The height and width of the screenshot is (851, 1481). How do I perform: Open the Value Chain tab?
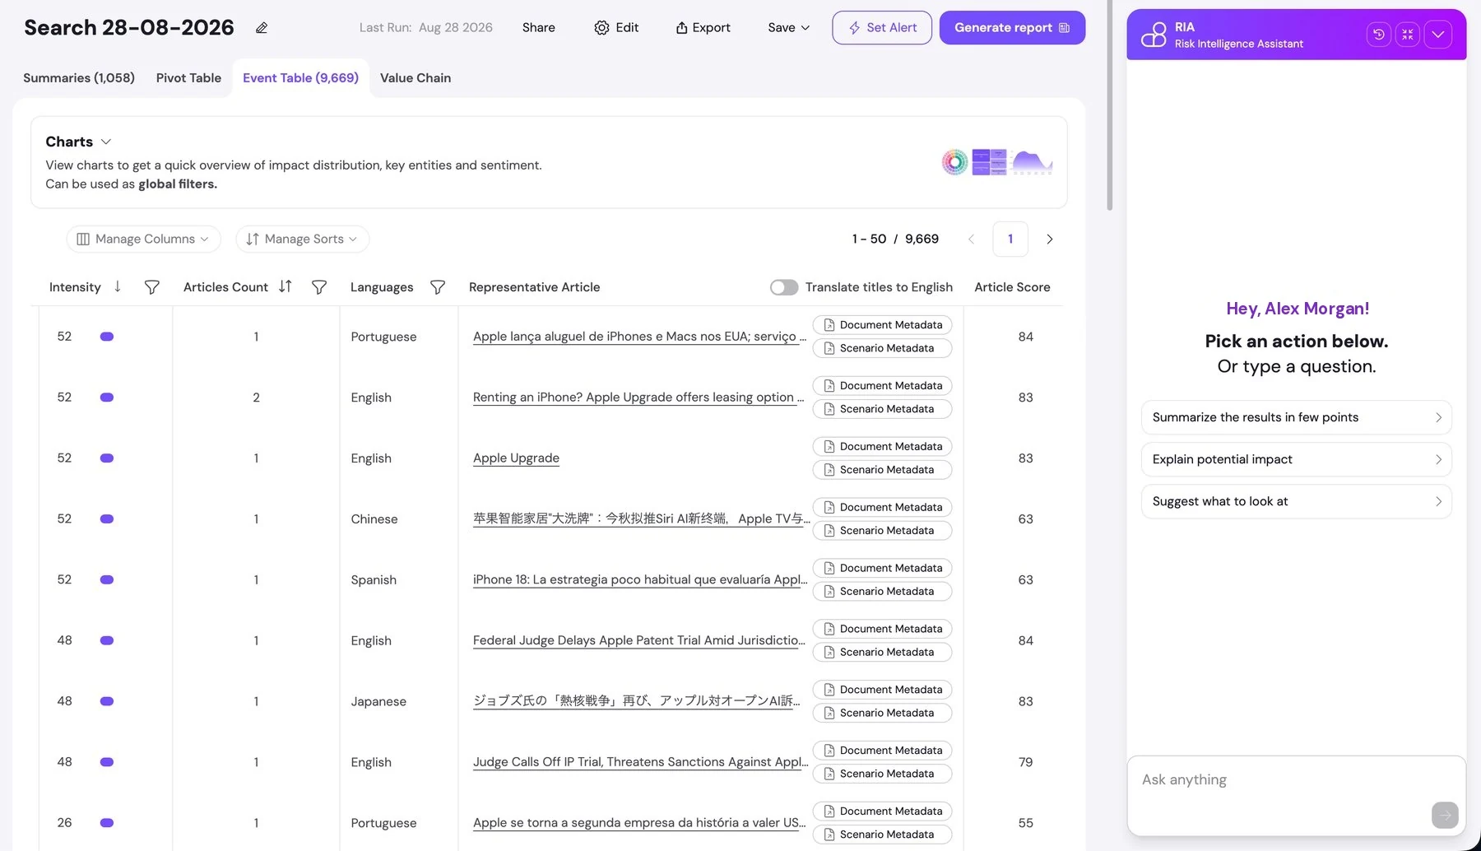point(416,78)
